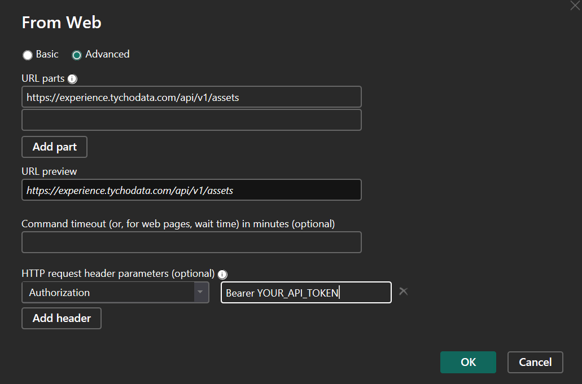
Task: Click the HTTP request header info icon
Action: pos(222,274)
